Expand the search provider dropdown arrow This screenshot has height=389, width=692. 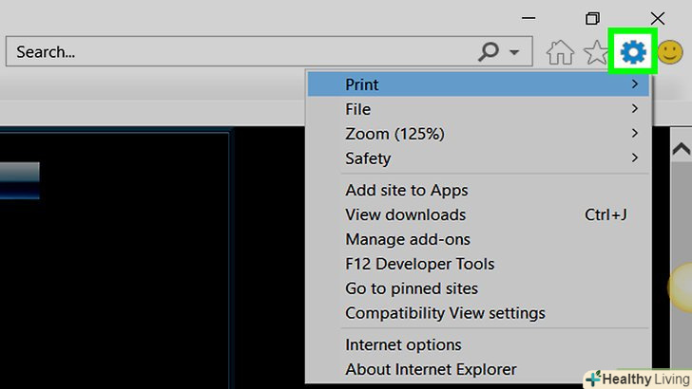pyautogui.click(x=514, y=52)
